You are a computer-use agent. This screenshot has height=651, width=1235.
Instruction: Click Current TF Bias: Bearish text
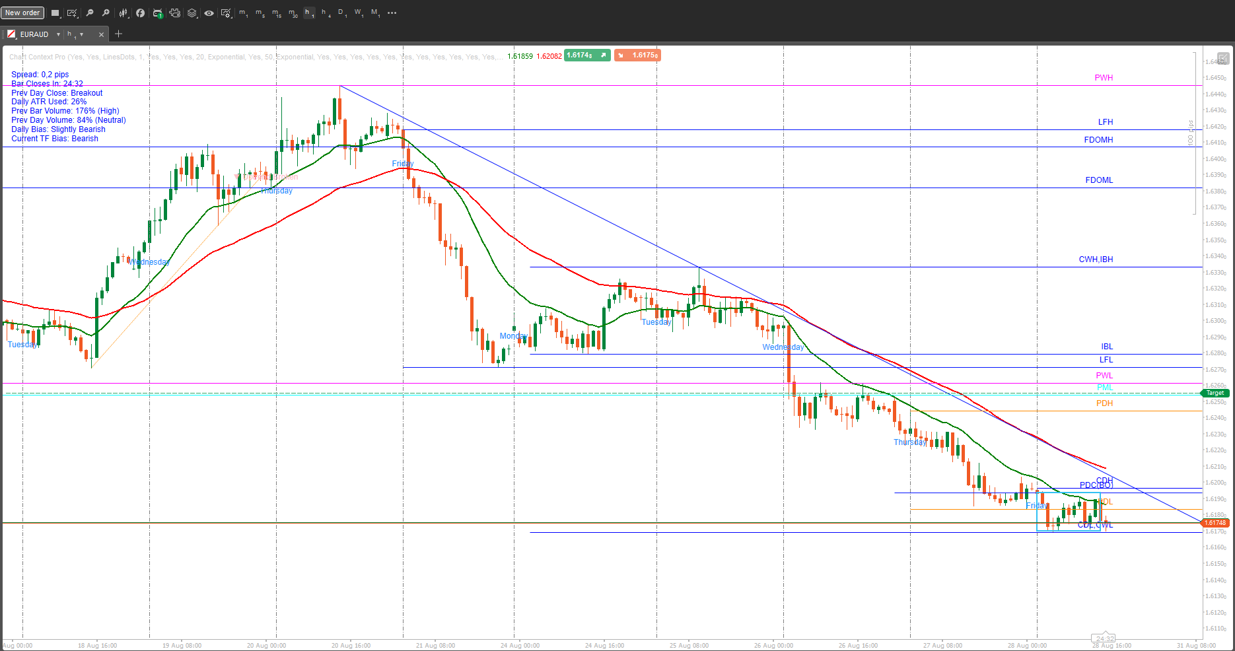tap(54, 139)
